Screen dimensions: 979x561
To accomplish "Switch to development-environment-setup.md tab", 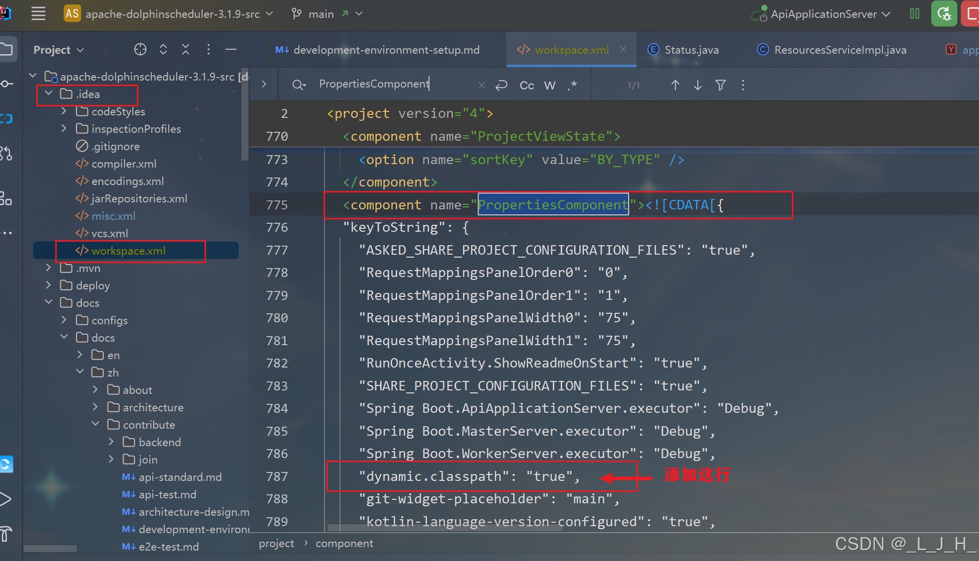I will click(386, 50).
